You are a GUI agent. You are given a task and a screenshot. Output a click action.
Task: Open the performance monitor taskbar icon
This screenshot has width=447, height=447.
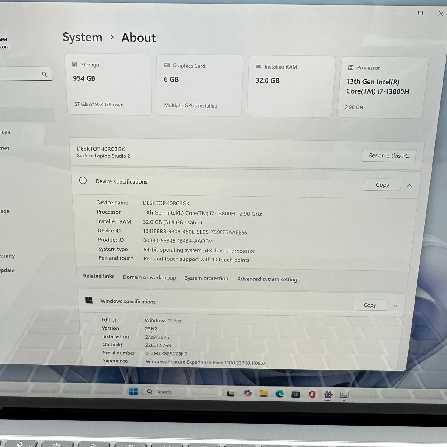point(344,395)
